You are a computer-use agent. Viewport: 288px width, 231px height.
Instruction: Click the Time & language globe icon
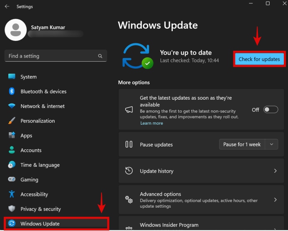12,165
